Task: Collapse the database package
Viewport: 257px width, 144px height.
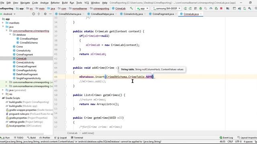Action: [x=10, y=35]
